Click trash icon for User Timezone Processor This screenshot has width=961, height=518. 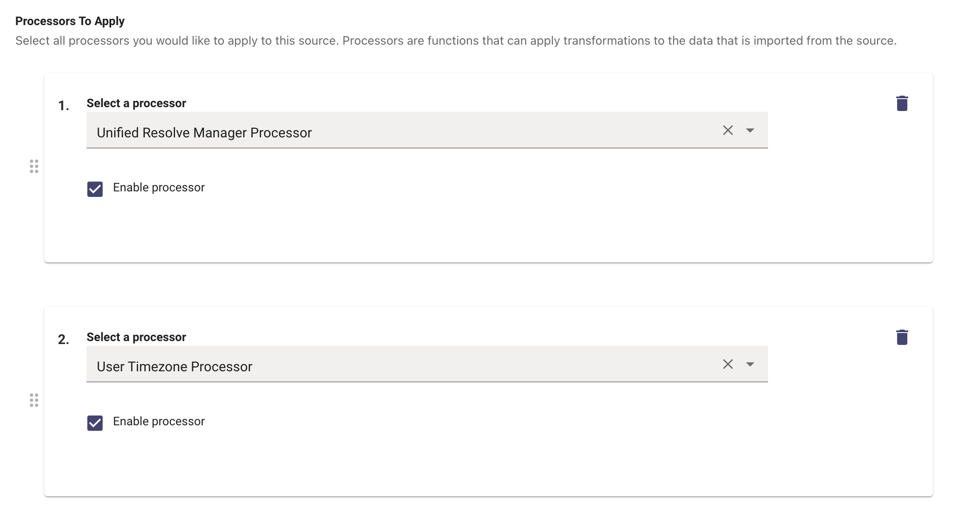(x=902, y=337)
